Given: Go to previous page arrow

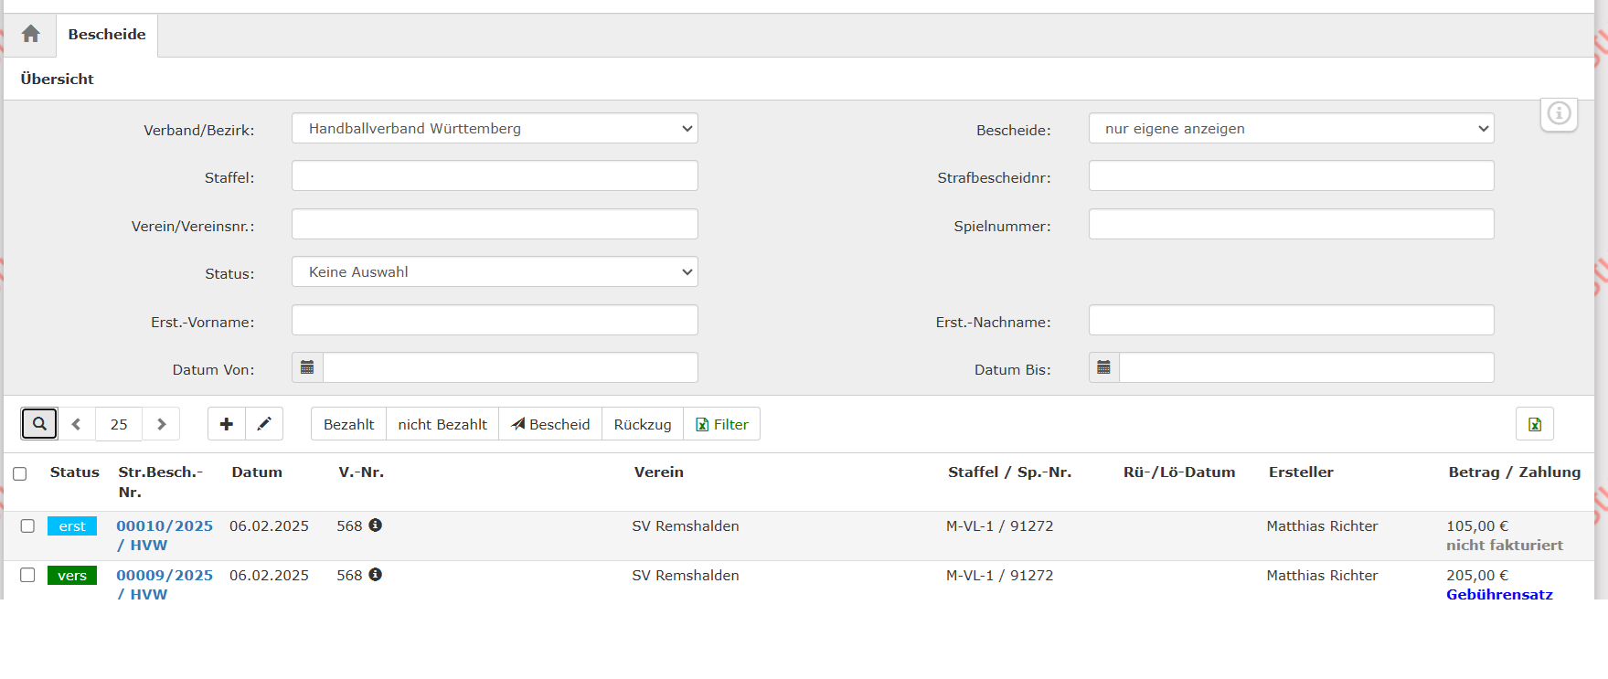Looking at the screenshot, I should [x=77, y=424].
